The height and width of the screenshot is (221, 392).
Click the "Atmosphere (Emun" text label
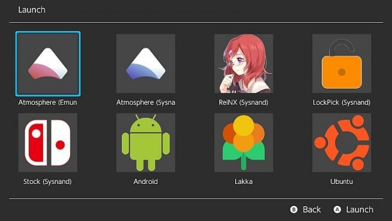47,102
